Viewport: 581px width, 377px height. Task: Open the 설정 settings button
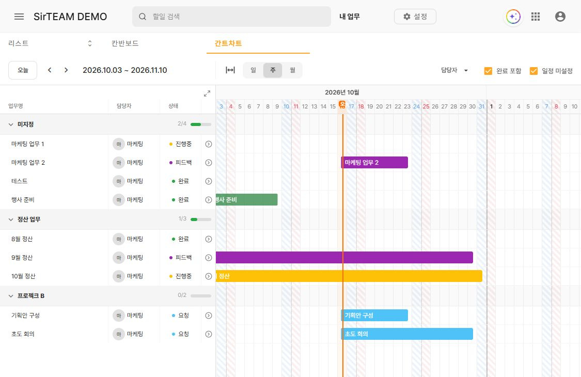tap(415, 17)
